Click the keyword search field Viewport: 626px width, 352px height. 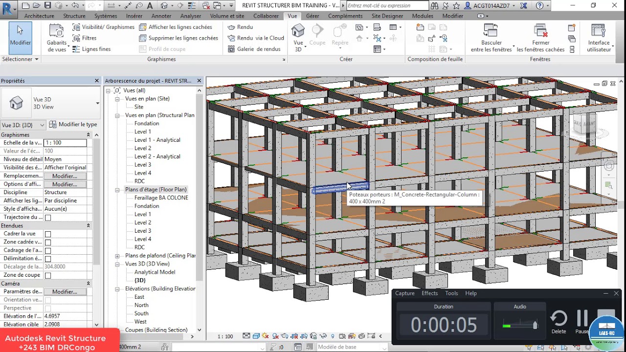click(x=387, y=6)
